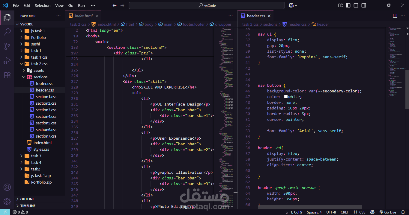Screen dimensions: 409x215
Task: Click the Go Live button
Action: click(x=388, y=212)
